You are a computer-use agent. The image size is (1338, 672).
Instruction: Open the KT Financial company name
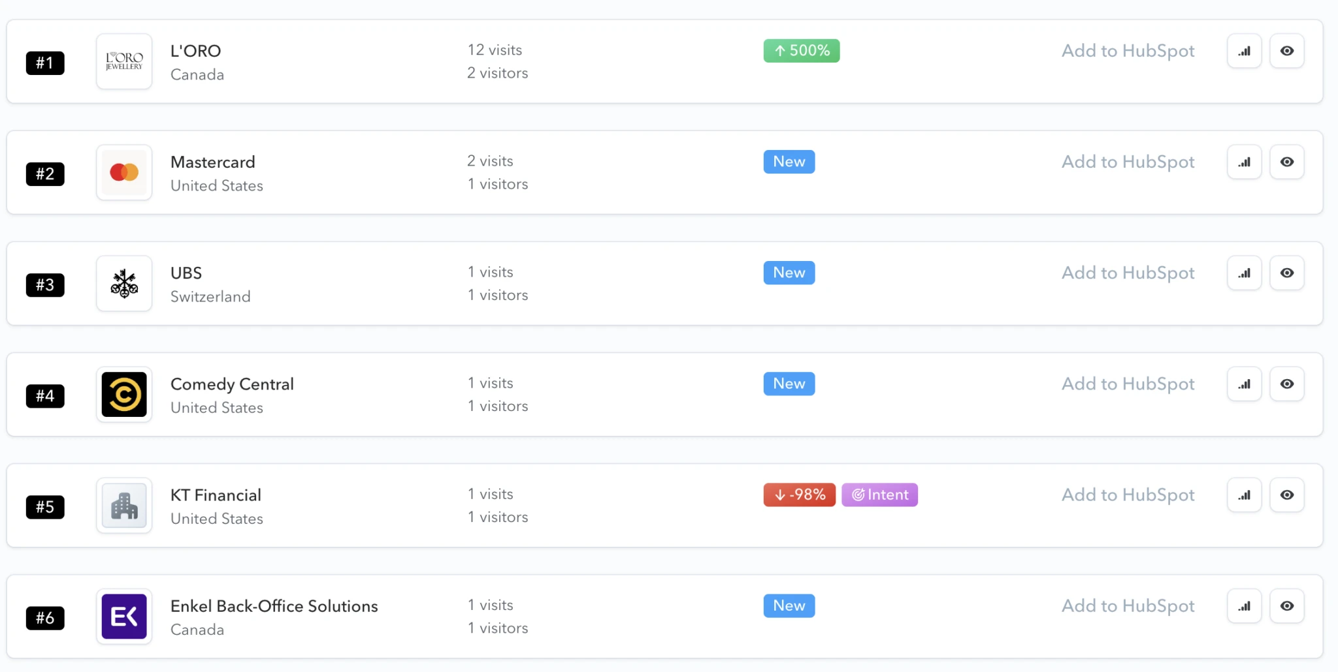216,495
